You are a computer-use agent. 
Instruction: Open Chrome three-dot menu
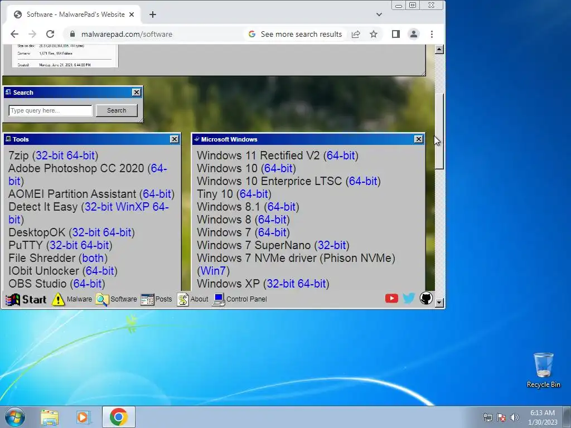(432, 34)
